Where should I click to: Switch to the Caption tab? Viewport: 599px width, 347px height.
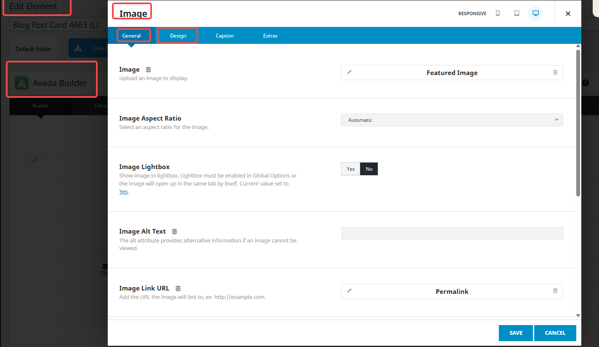point(225,36)
